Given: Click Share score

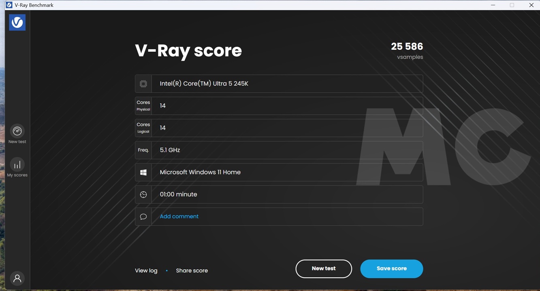Looking at the screenshot, I should tap(192, 270).
